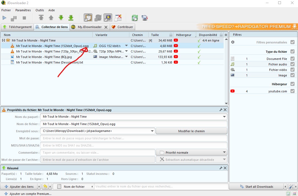
Task: Toggle the clipboard observer icon
Action: pyautogui.click(x=88, y=18)
